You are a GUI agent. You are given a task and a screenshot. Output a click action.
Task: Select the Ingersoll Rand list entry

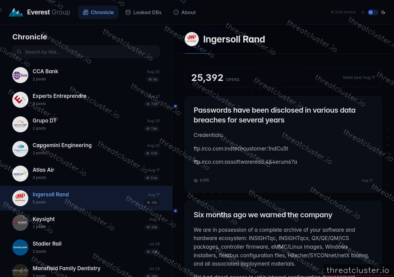(86, 198)
